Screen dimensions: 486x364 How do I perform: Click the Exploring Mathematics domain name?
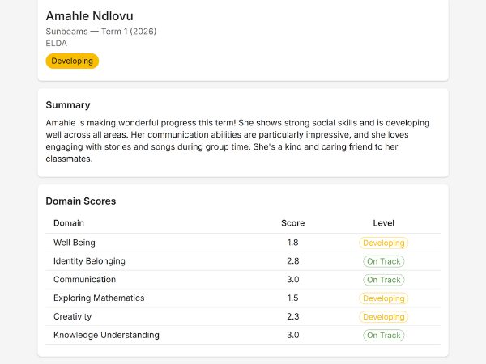coord(99,298)
